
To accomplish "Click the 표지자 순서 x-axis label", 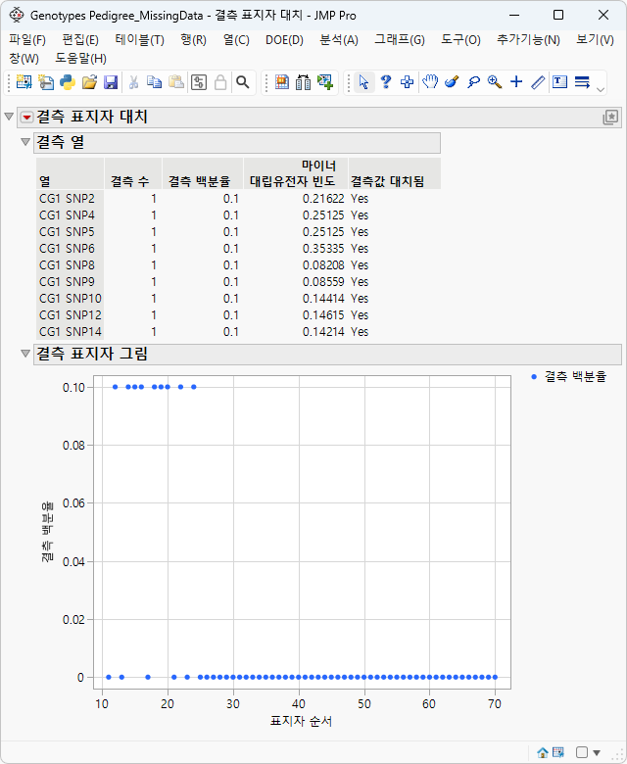I will [301, 721].
